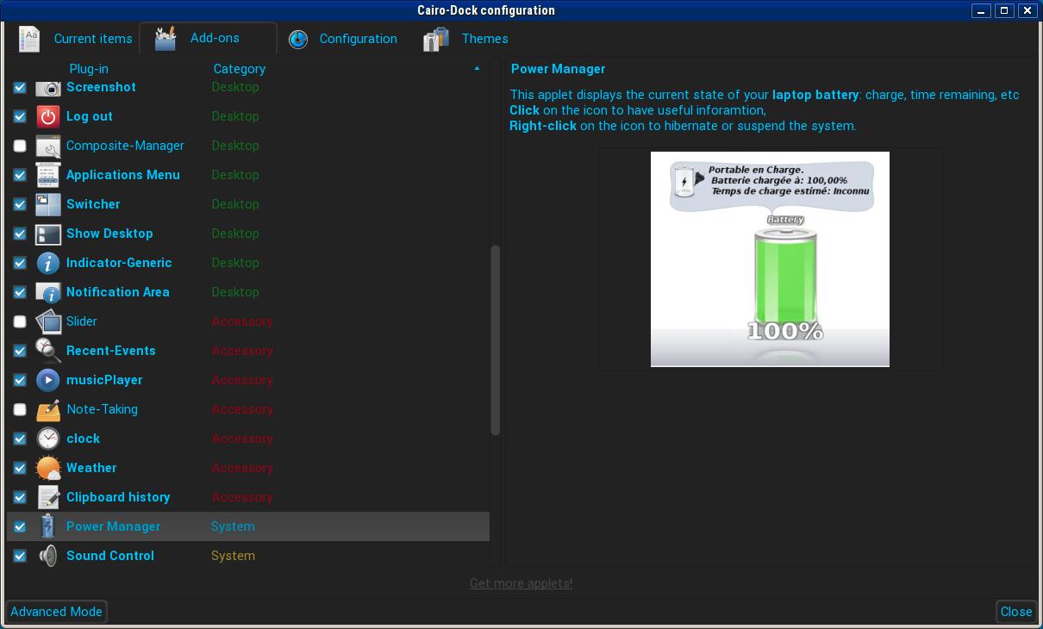Sort list by Category column header
1043x629 pixels.
tap(239, 69)
